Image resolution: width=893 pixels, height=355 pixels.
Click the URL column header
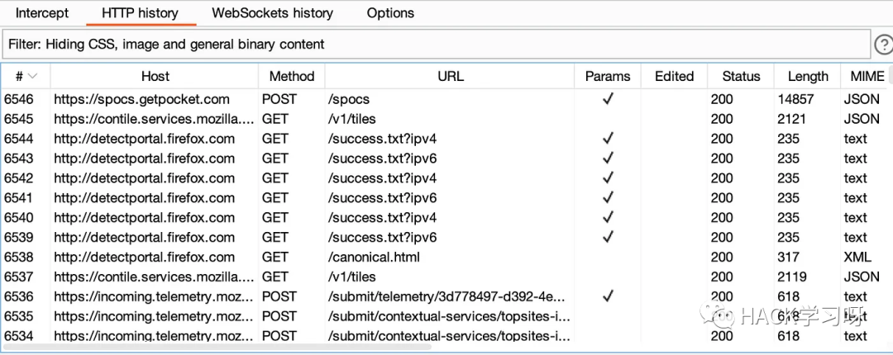(x=450, y=76)
